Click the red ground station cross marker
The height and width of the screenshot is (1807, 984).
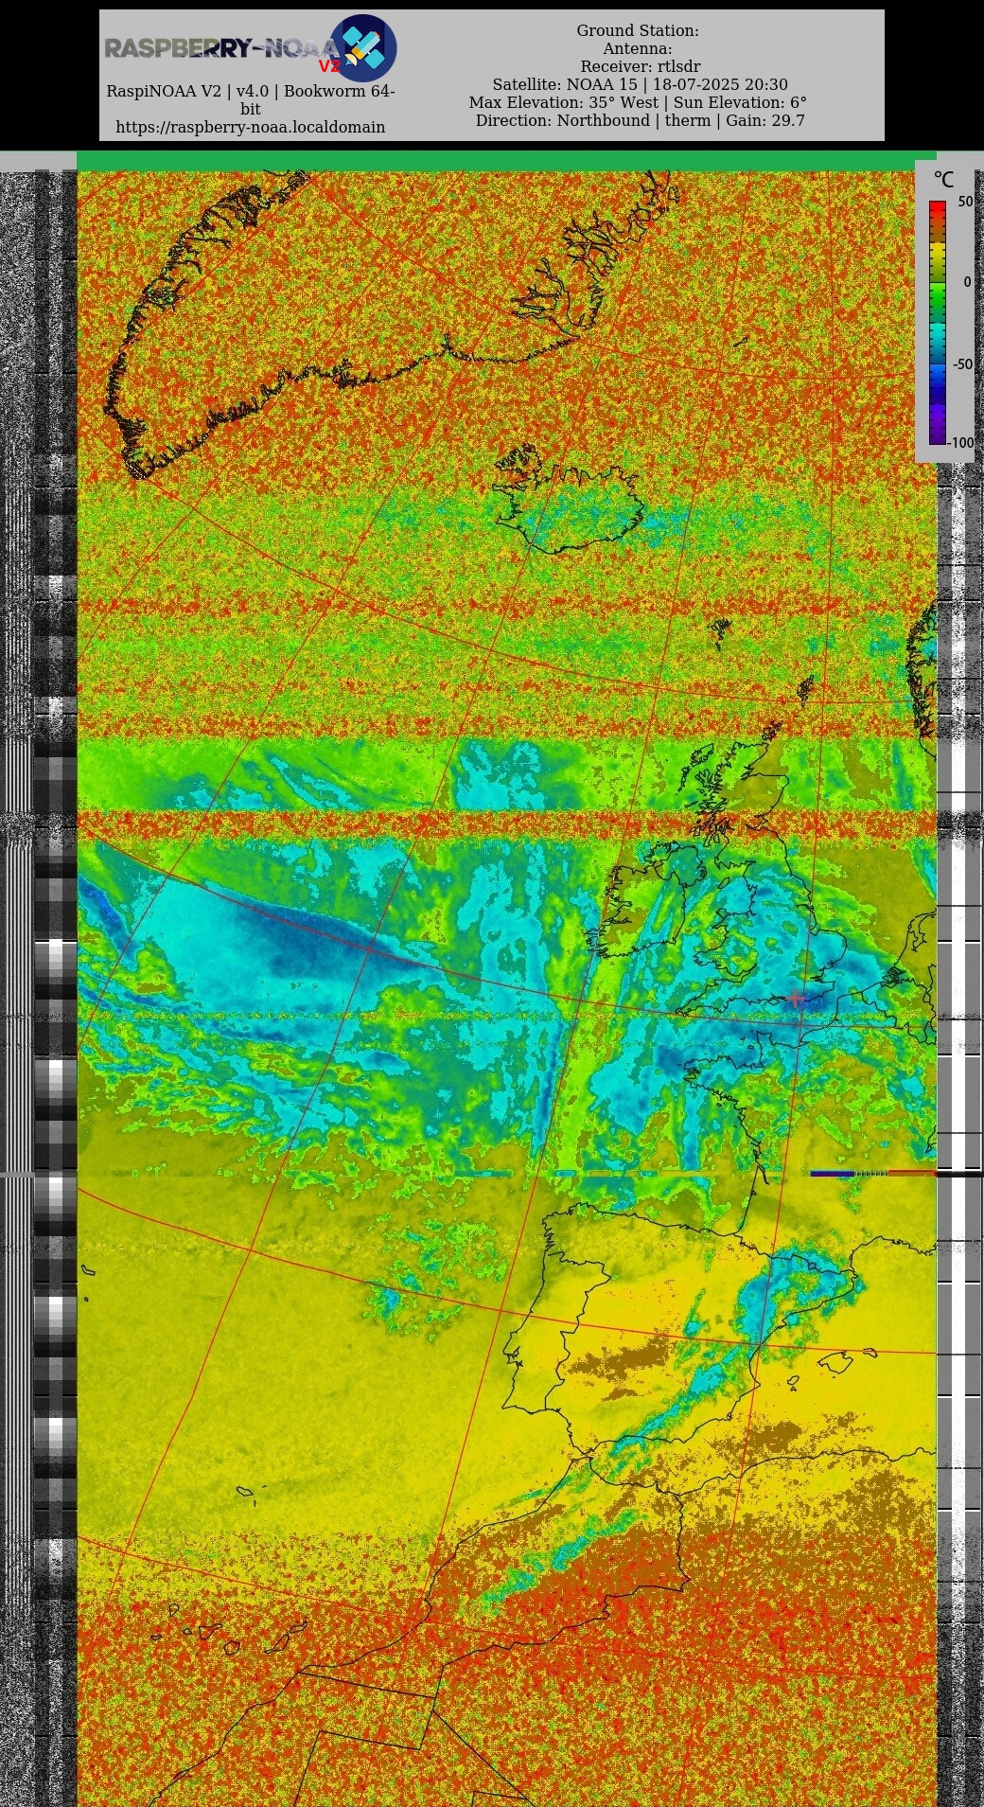pos(795,998)
